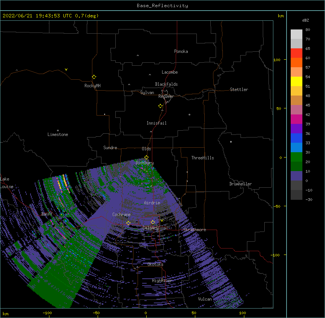Click the ThreeHills label
Image resolution: width=325 pixels, height=318 pixels.
click(x=202, y=158)
